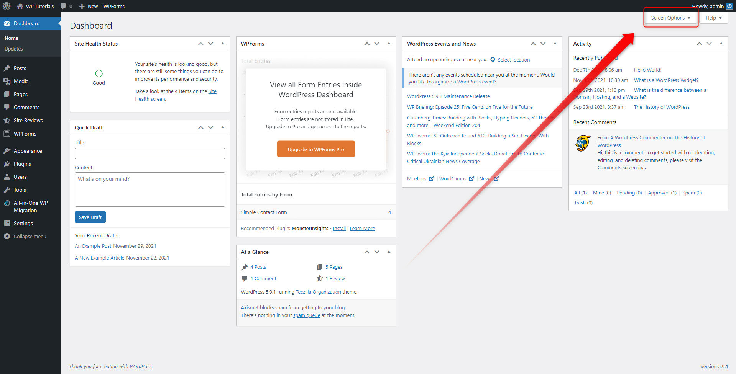Move Site Health Status panel down

211,44
